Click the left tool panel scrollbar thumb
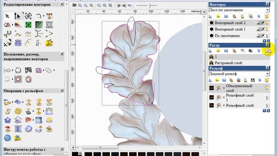 point(66,105)
